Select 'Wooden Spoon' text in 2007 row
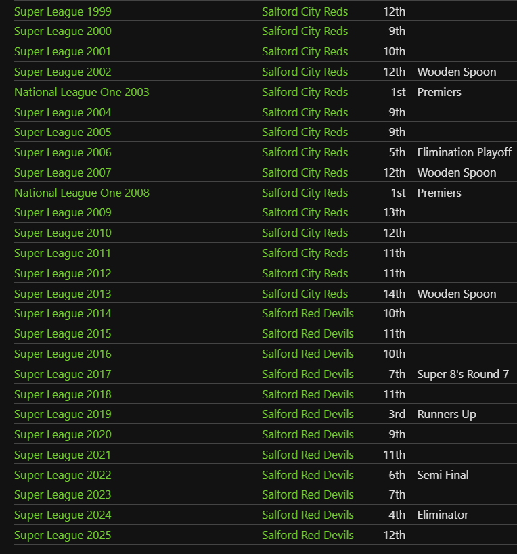The image size is (517, 554). tap(457, 172)
